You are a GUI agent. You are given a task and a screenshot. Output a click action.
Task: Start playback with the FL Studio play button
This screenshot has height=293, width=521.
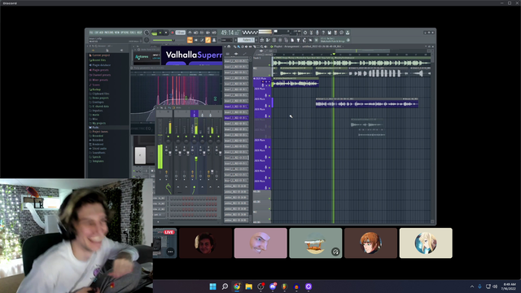(x=160, y=33)
